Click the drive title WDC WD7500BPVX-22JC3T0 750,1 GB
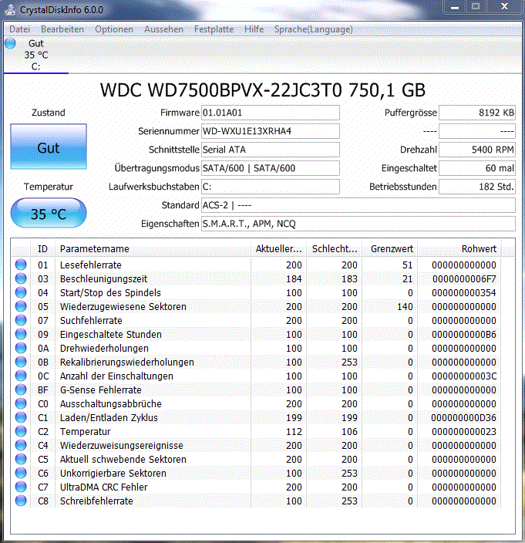The image size is (525, 543). point(263,90)
